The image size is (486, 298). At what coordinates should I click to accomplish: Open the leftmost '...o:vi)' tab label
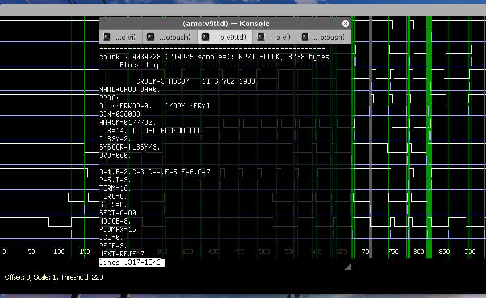tap(125, 37)
